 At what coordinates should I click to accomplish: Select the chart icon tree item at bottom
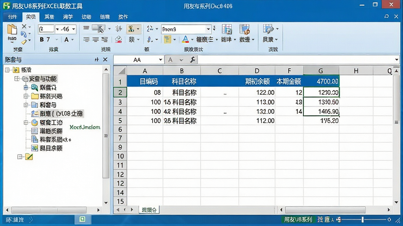35,148
